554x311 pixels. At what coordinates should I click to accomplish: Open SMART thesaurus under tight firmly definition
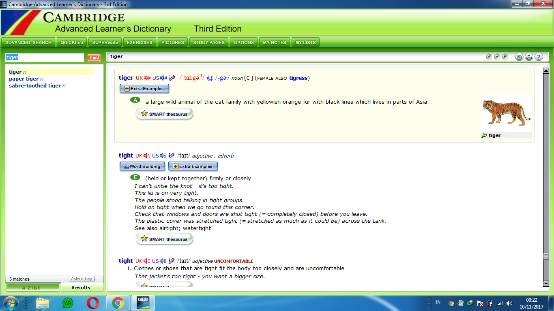pos(164,239)
